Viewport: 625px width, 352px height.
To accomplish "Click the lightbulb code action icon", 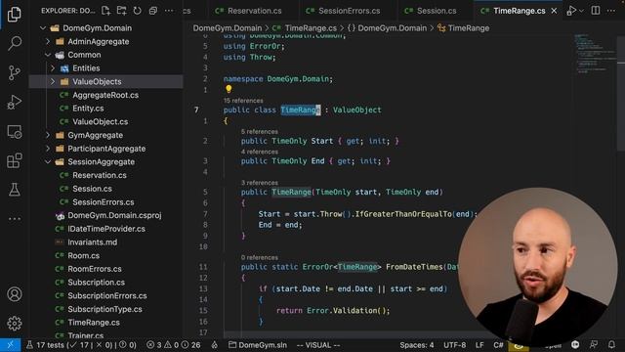I will pyautogui.click(x=229, y=89).
